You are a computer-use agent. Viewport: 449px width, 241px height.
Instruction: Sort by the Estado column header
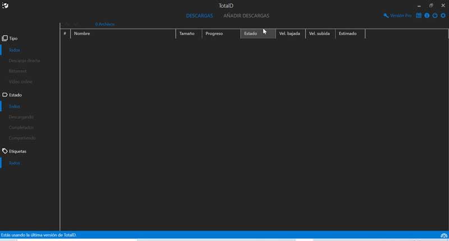click(258, 34)
